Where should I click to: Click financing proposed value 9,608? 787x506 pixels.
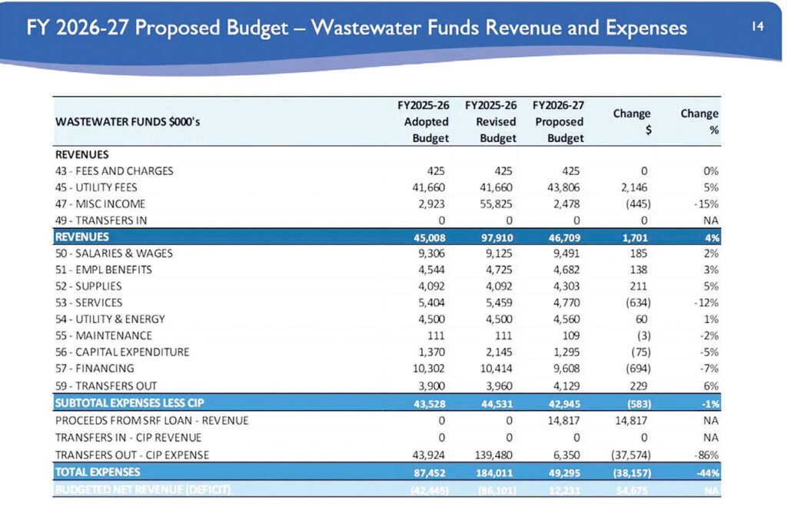[x=566, y=369]
